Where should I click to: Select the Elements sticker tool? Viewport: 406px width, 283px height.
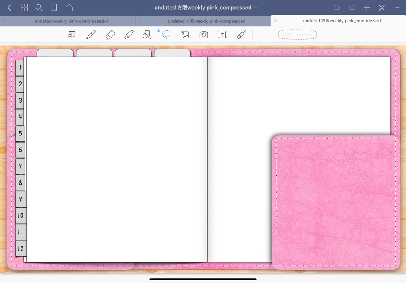tap(241, 34)
